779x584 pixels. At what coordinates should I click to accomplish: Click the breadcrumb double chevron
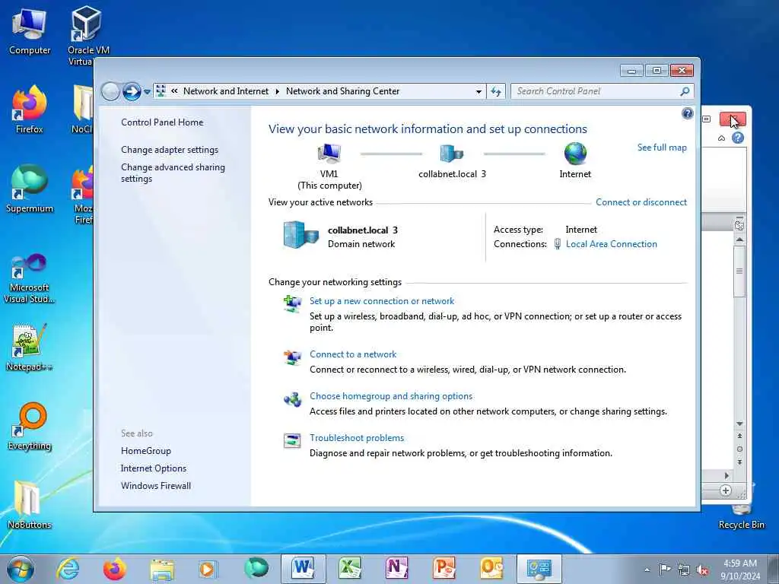click(174, 91)
